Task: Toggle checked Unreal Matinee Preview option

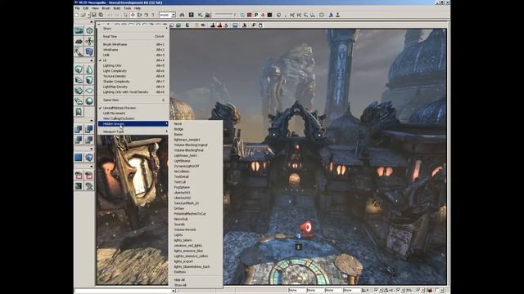Action: pyautogui.click(x=133, y=108)
